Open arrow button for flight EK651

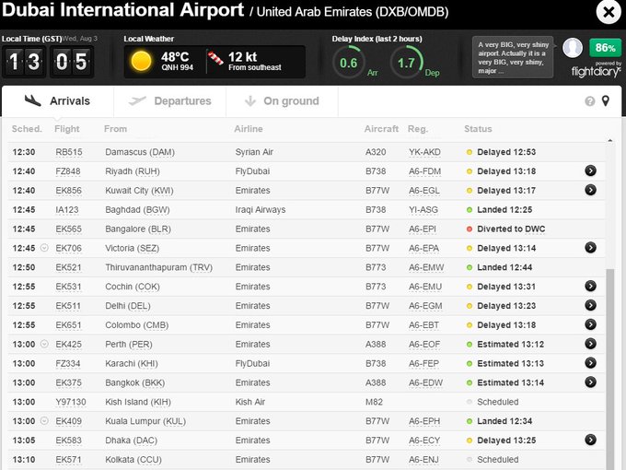(590, 324)
